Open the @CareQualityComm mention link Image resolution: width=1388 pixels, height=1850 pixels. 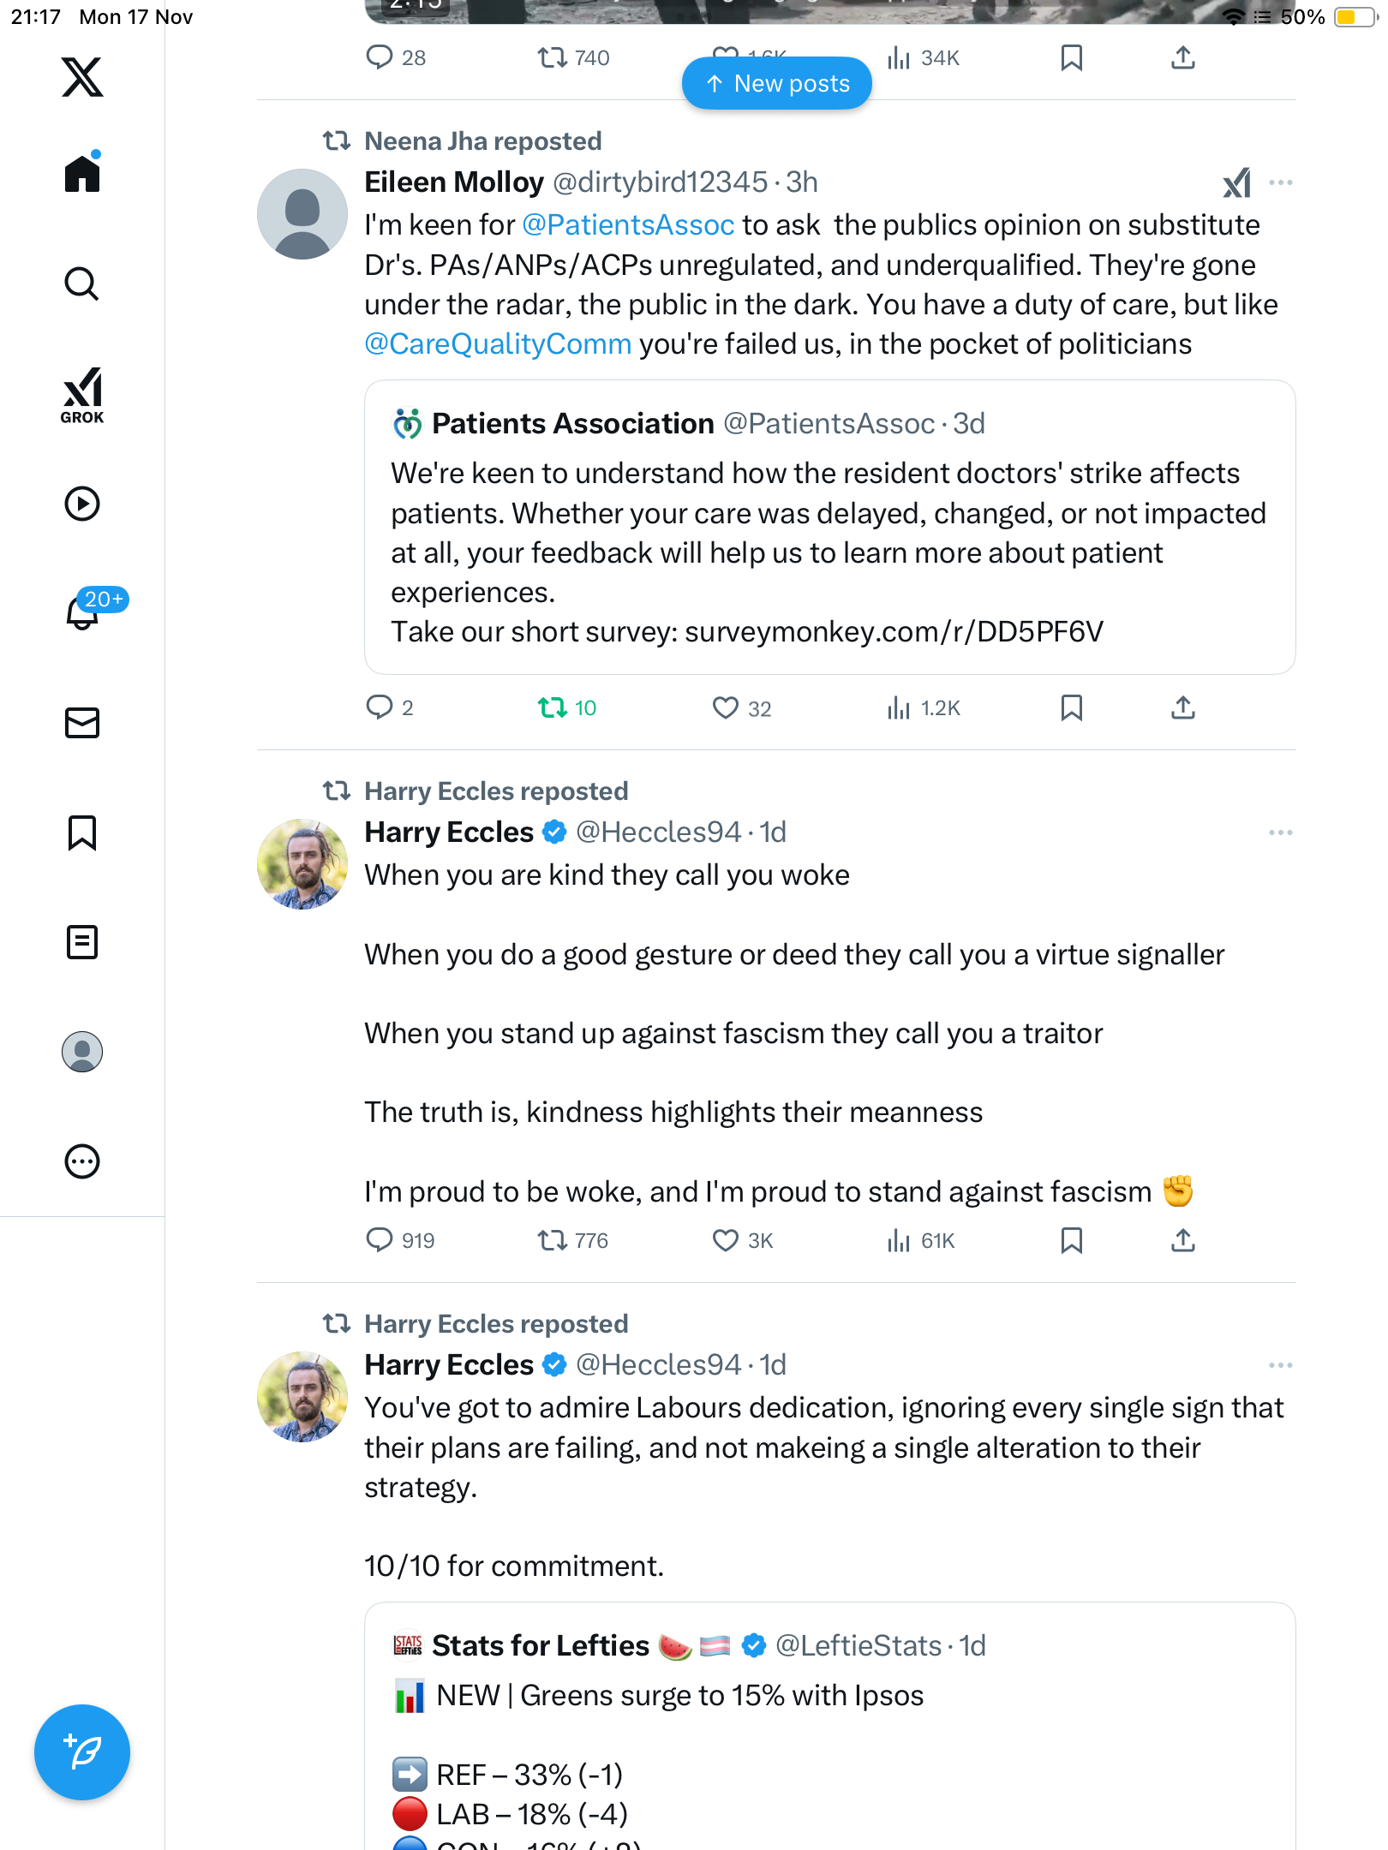pyautogui.click(x=498, y=344)
